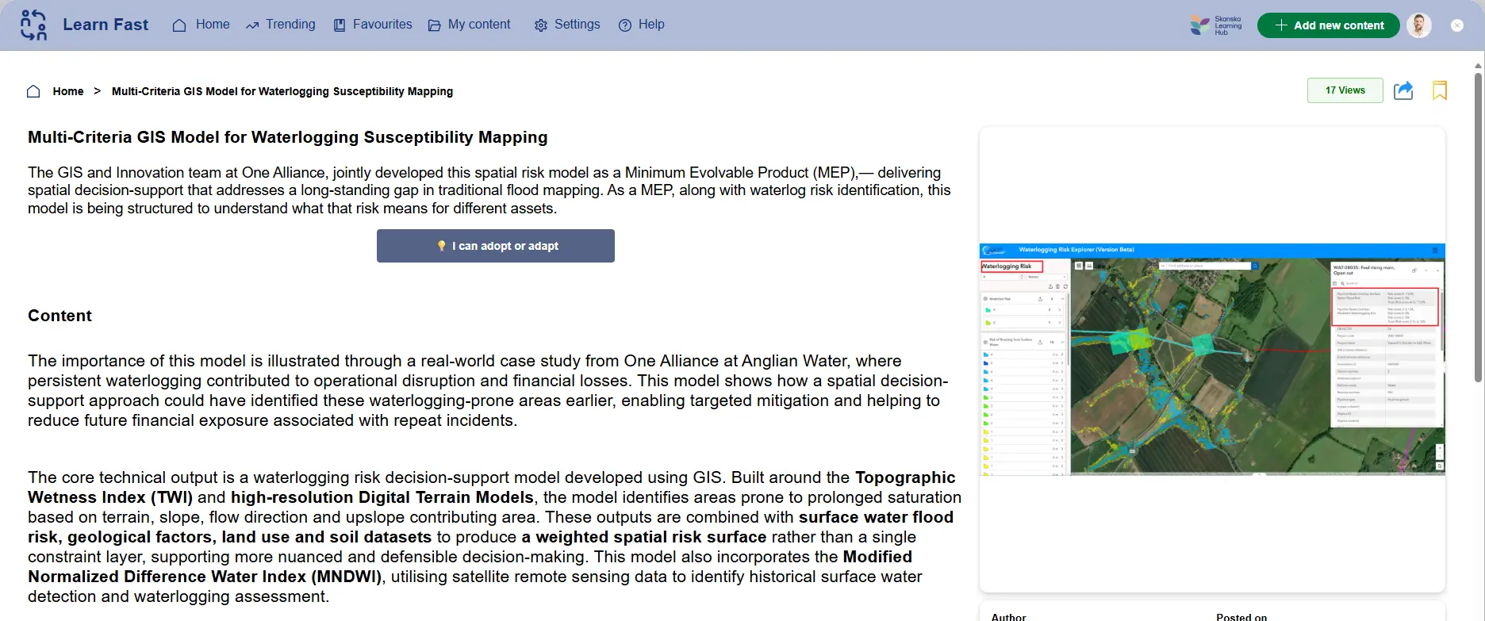This screenshot has height=621, width=1485.
Task: Click the breadcrumb home icon
Action: point(33,91)
